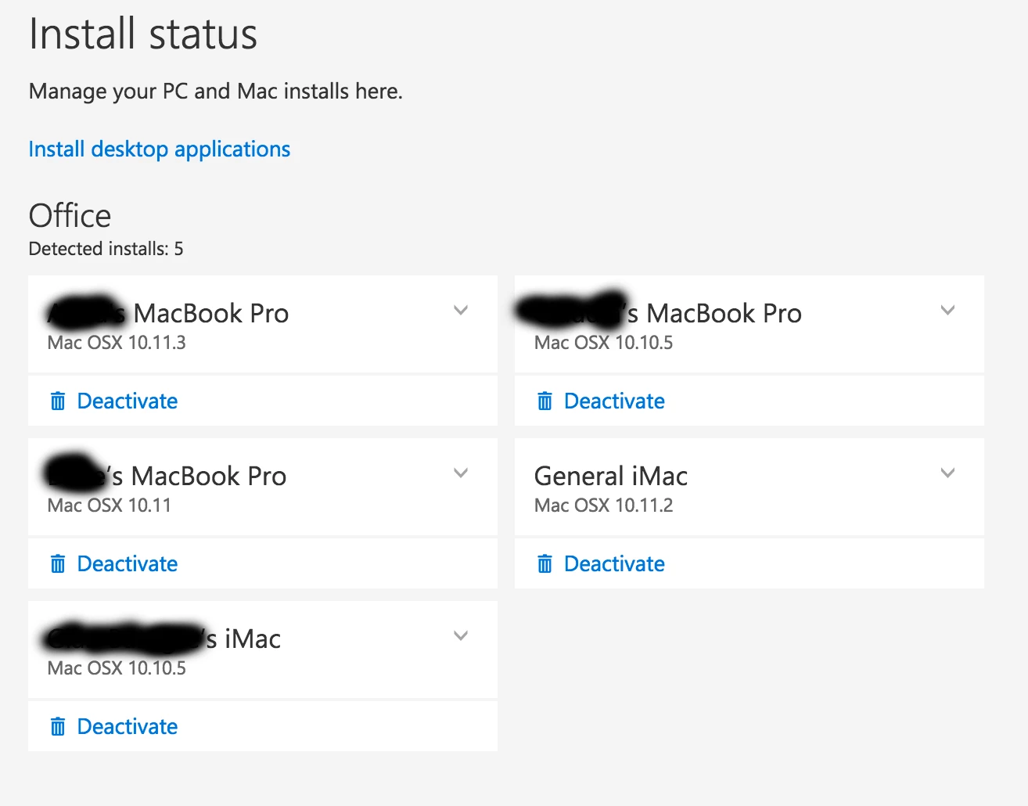Deactivate the MacBook Pro running Mac OSX 10.11
Viewport: 1028px width, 806px height.
(x=127, y=563)
